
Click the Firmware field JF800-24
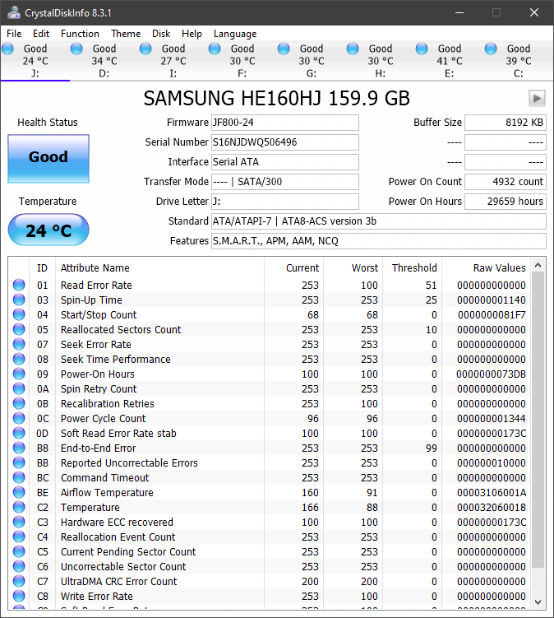coord(285,123)
